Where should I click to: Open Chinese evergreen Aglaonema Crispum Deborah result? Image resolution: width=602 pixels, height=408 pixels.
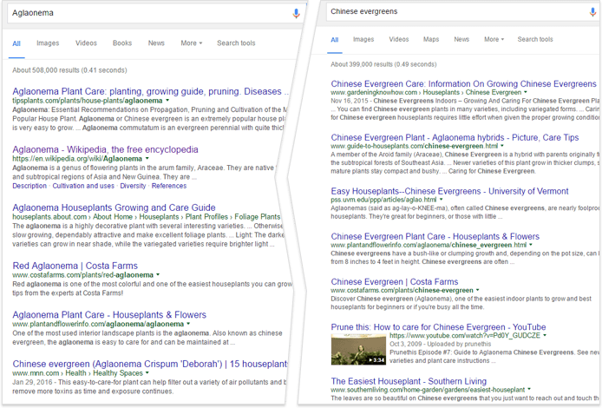point(150,364)
